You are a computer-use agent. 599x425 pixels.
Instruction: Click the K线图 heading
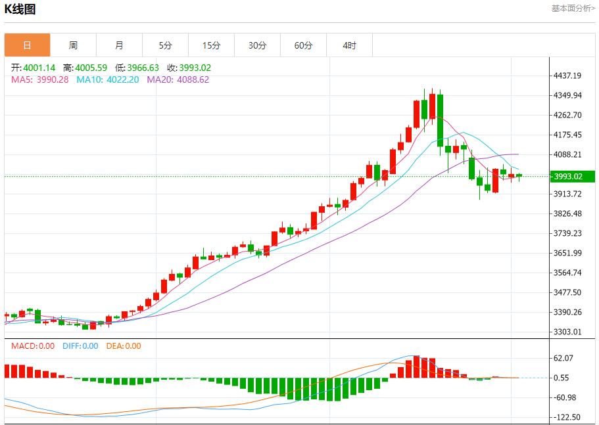coord(20,9)
